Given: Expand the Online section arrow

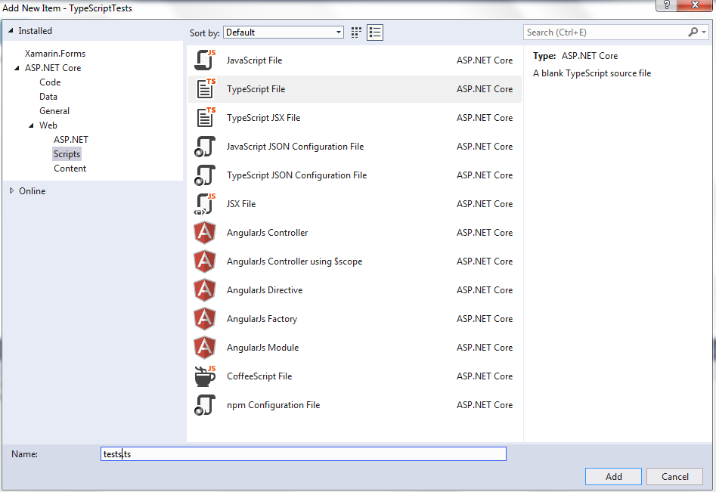Looking at the screenshot, I should coord(11,190).
